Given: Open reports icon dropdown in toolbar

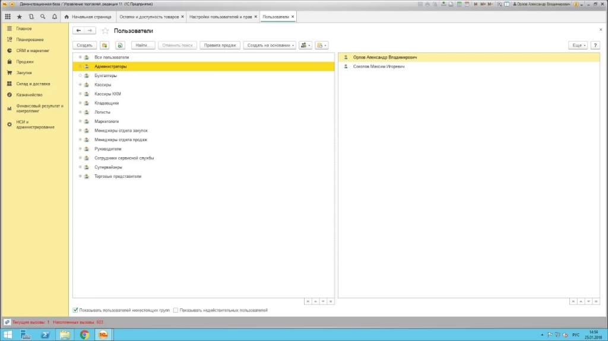Looking at the screenshot, I should 321,45.
